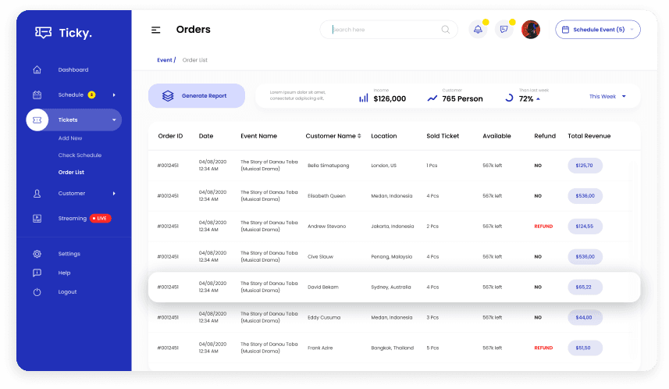Image resolution: width=669 pixels, height=389 pixels.
Task: Select customer Bella Simatupang
Action: point(328,166)
